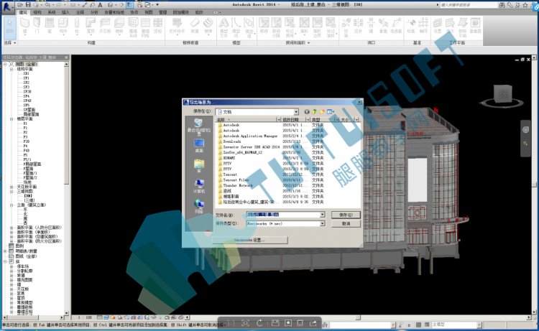Image resolution: width=539 pixels, height=331 pixels.
Task: Click the 保存 (Save) button
Action: point(346,215)
